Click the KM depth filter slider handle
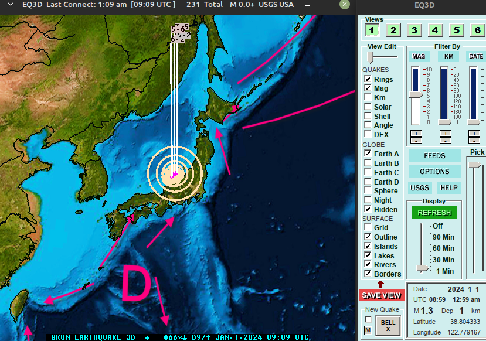486x341 pixels. (x=445, y=122)
